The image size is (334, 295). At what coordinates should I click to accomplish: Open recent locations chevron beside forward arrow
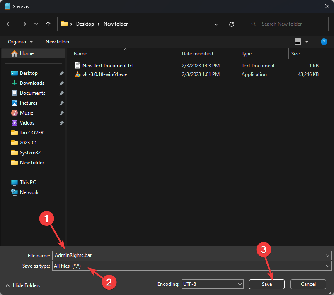click(x=36, y=24)
